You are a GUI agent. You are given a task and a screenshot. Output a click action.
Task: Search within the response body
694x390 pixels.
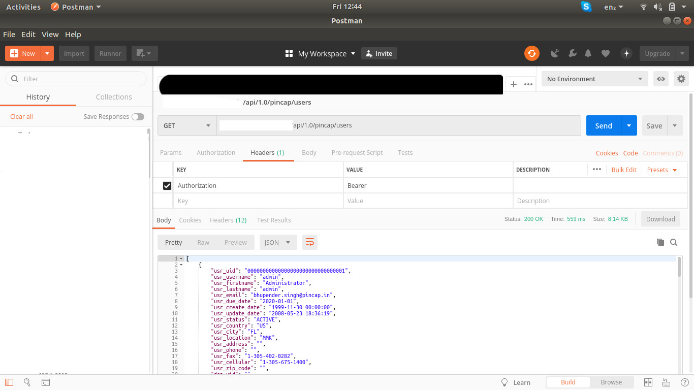point(674,242)
